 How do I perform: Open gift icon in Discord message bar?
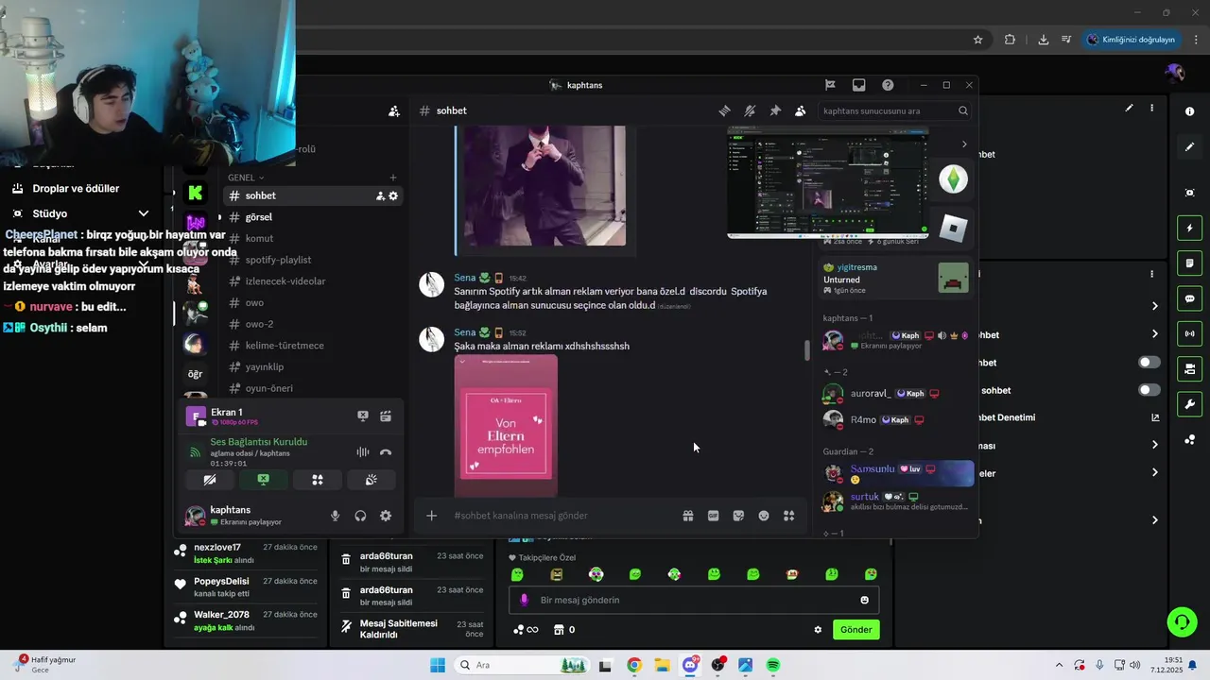click(688, 516)
